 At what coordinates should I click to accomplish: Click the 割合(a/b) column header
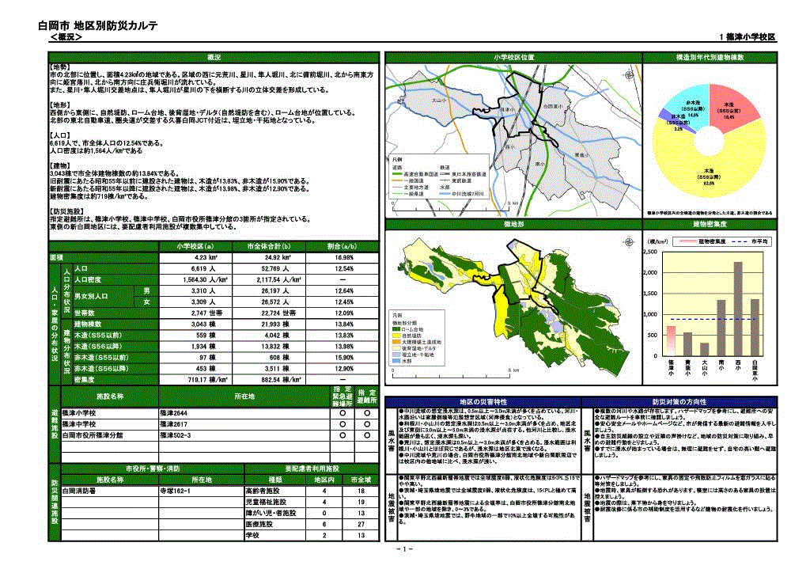(342, 246)
